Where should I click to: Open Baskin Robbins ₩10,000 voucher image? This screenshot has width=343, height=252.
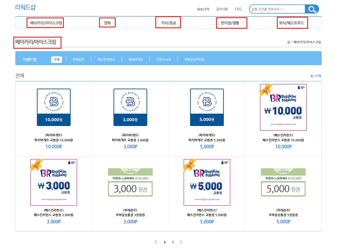pos(283,107)
